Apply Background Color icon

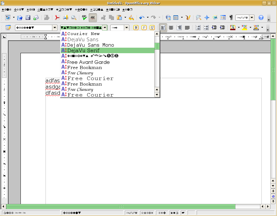click(x=256, y=28)
